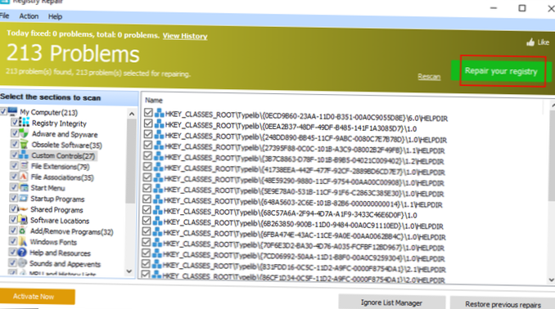Viewport: 555px width, 309px height.
Task: Select the Software Locations section
Action: (60, 221)
